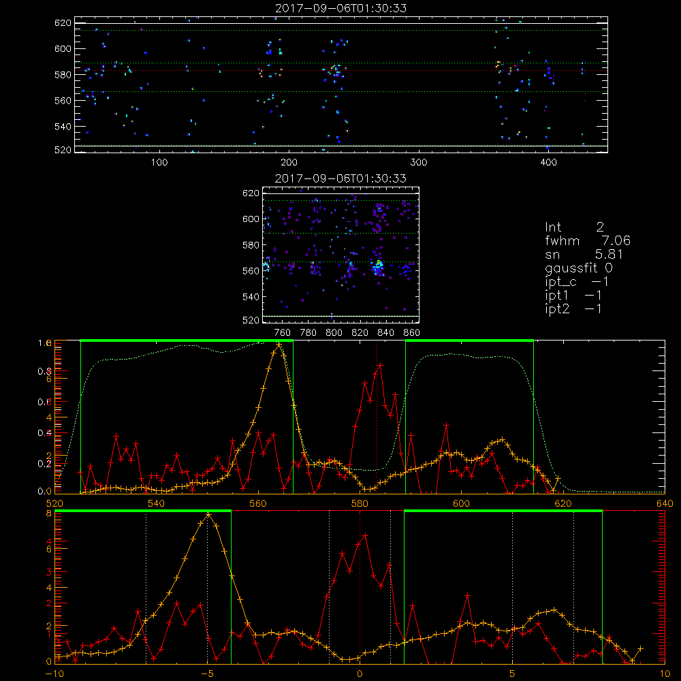Click orange x-axis label 540 of profile plot
This screenshot has height=681, width=681.
point(157,503)
